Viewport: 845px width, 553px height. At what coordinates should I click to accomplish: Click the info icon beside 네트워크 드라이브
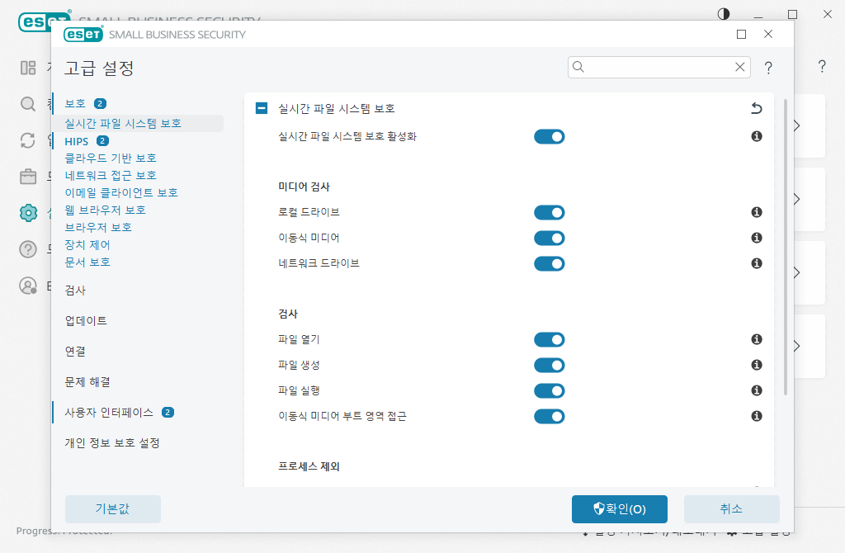[x=756, y=263]
